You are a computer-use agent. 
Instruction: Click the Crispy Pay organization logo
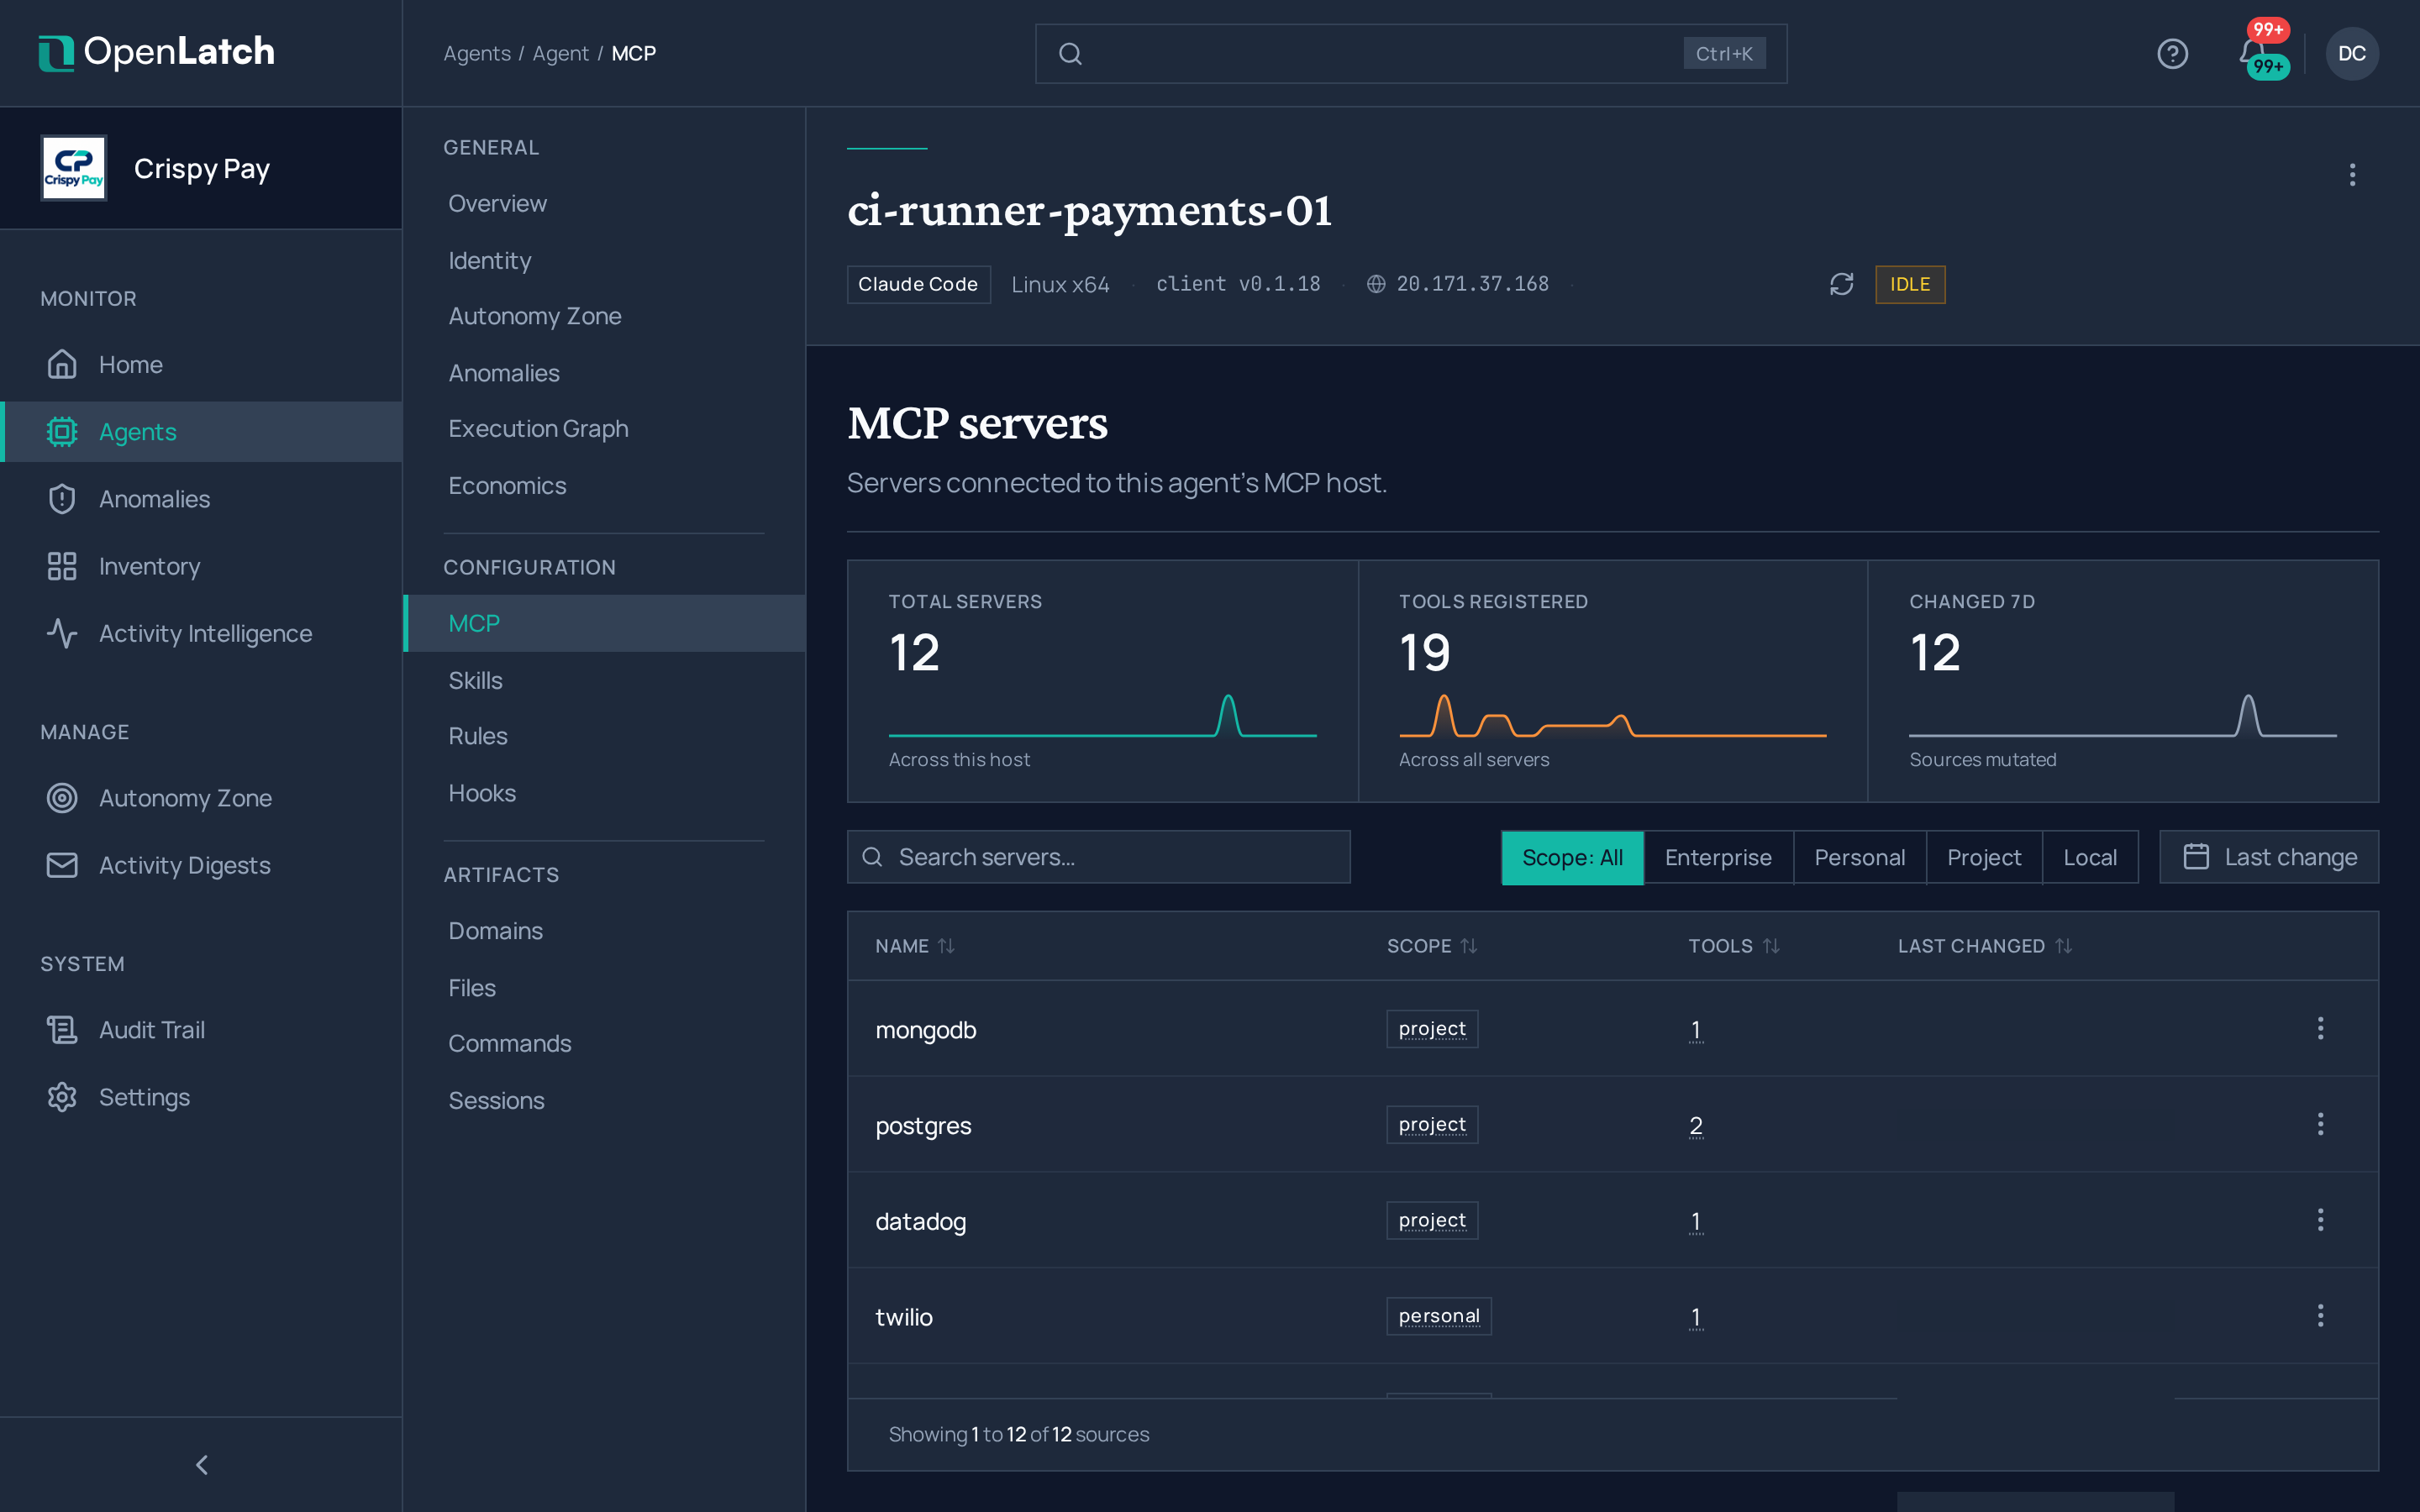pos(73,168)
